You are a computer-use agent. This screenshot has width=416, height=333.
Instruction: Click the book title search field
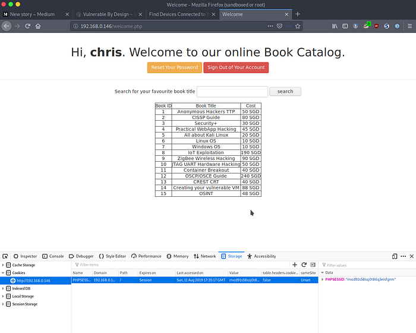232,92
